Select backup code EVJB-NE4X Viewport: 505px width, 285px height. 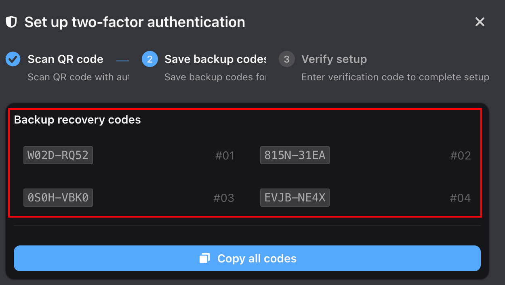pos(295,198)
